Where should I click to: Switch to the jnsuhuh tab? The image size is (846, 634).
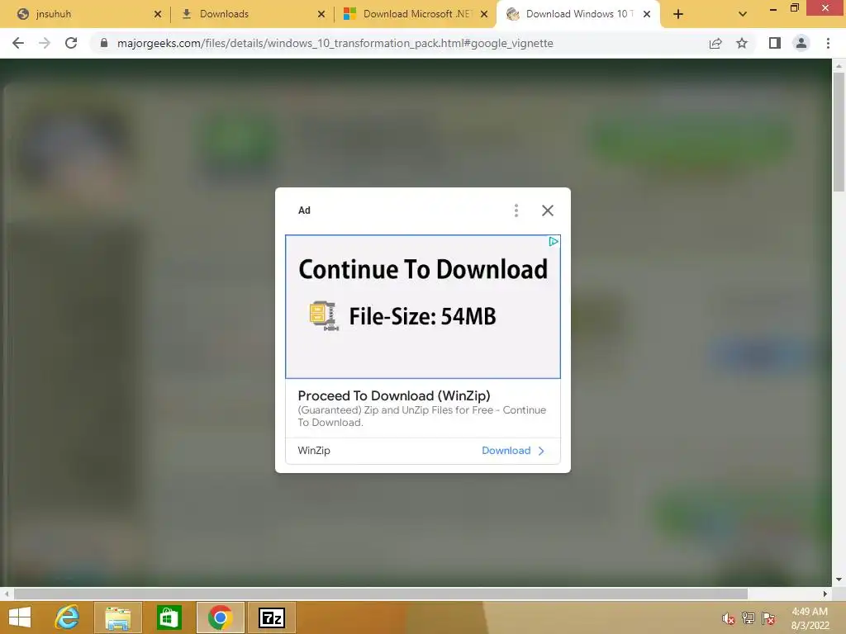pos(86,14)
